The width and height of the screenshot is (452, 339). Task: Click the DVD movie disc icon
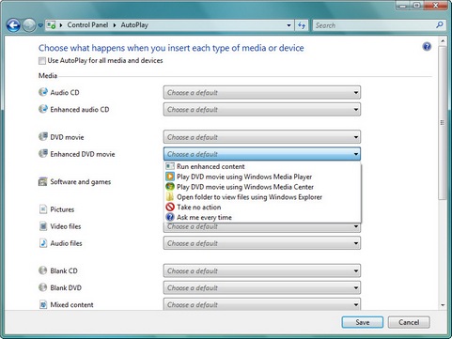[x=43, y=136]
